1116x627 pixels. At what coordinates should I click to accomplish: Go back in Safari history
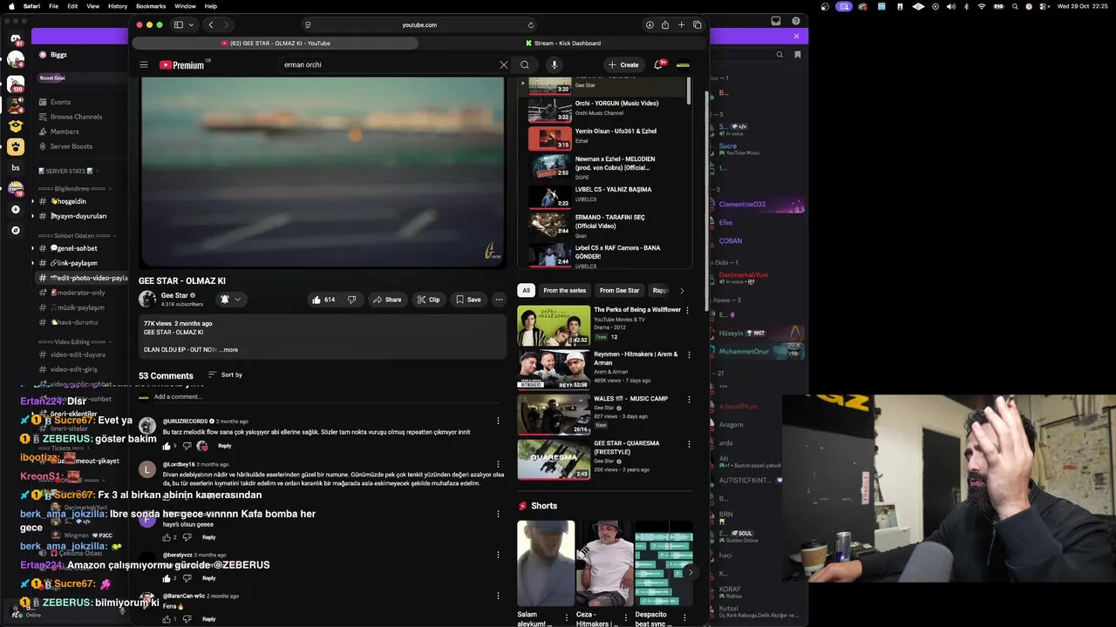(x=210, y=25)
